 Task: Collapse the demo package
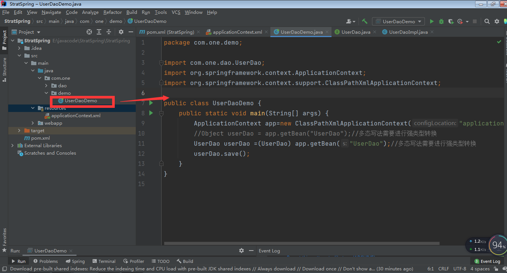46,93
